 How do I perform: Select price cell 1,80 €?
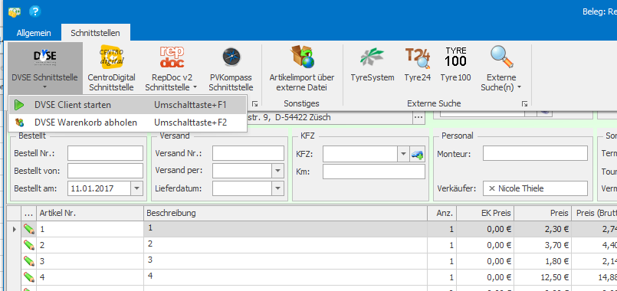(543, 261)
